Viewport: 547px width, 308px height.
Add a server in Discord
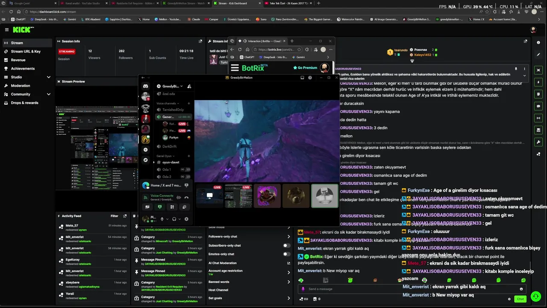coord(146,150)
